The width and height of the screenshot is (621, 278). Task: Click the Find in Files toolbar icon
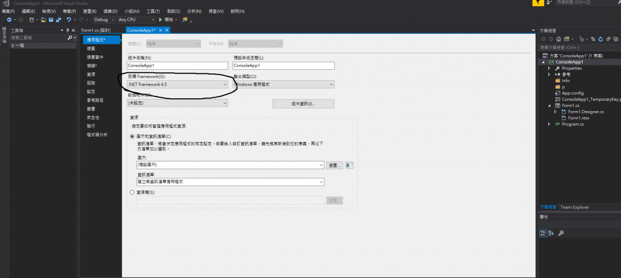click(184, 20)
